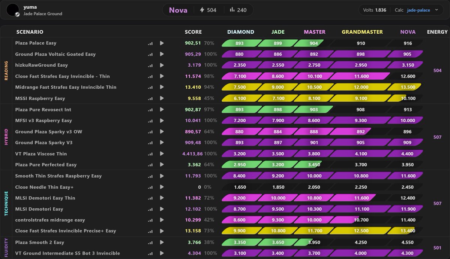Image resolution: width=450 pixels, height=259 pixels.
Task: Click the READING category label
Action: click(6, 71)
